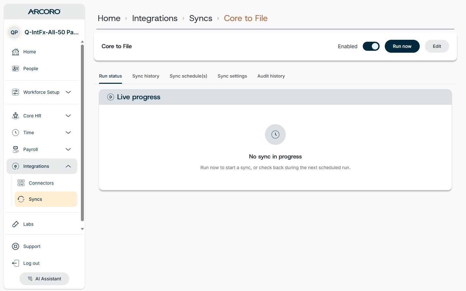Click the Arcoro logo
Image resolution: width=466 pixels, height=291 pixels.
[x=44, y=12]
